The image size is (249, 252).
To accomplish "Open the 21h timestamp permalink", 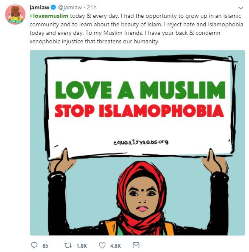I will click(92, 7).
